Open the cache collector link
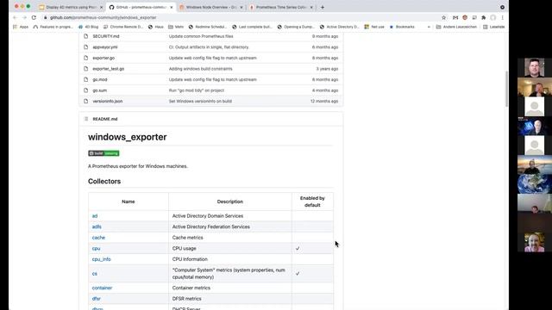 click(98, 238)
